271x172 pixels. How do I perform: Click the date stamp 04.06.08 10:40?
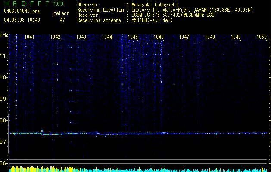[x=22, y=20]
